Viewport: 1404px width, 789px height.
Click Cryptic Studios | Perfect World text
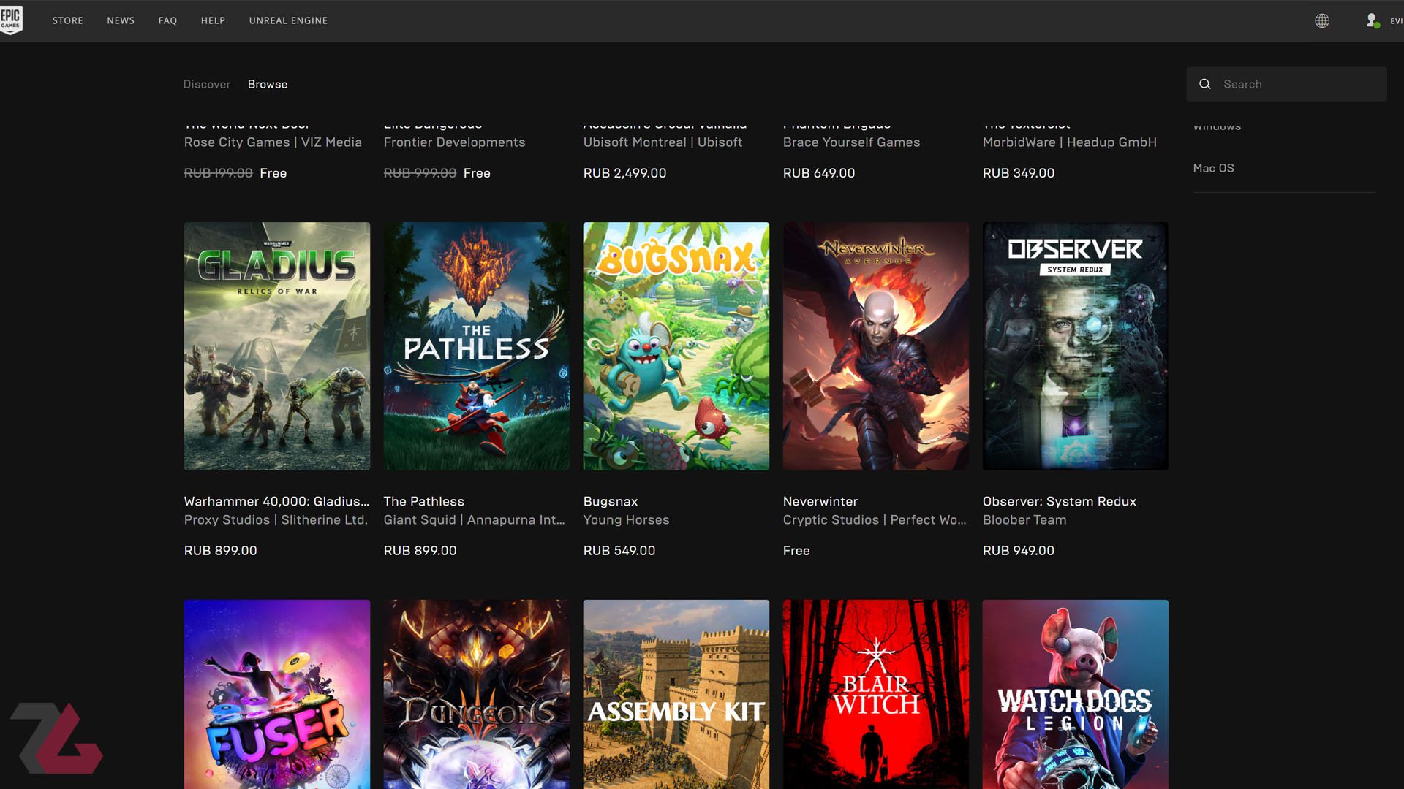[x=875, y=519]
